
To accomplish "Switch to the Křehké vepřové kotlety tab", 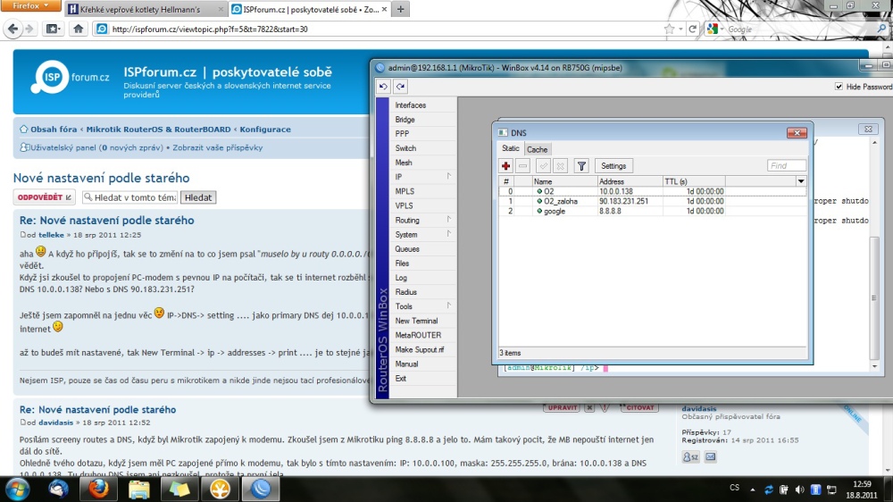I will pyautogui.click(x=144, y=9).
